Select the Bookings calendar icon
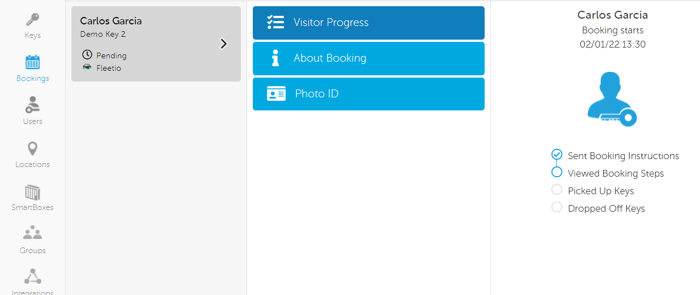The image size is (700, 295). coord(32,62)
